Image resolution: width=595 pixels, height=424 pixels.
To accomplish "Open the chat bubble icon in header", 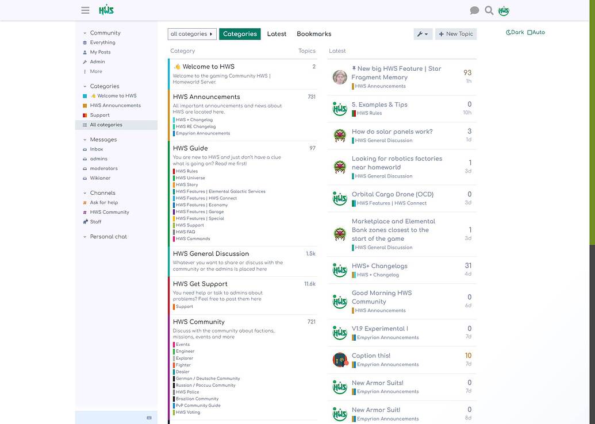I will (x=474, y=10).
